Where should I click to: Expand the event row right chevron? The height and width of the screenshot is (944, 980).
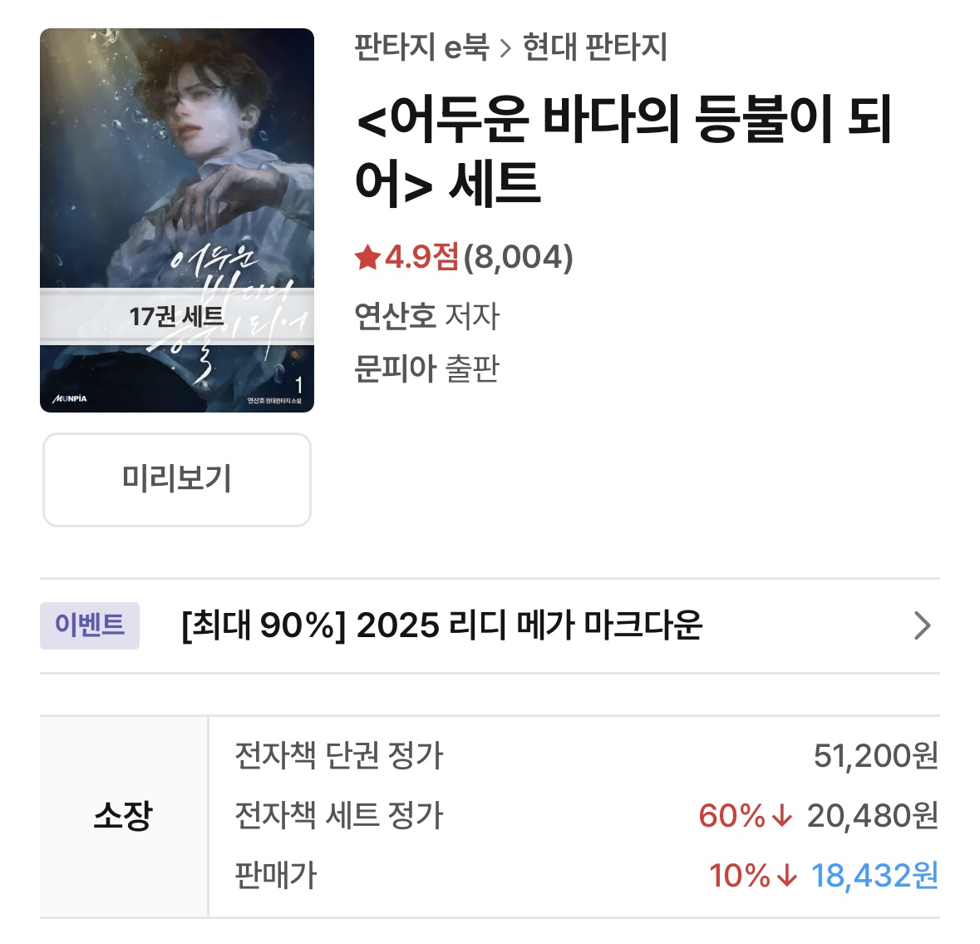click(922, 625)
